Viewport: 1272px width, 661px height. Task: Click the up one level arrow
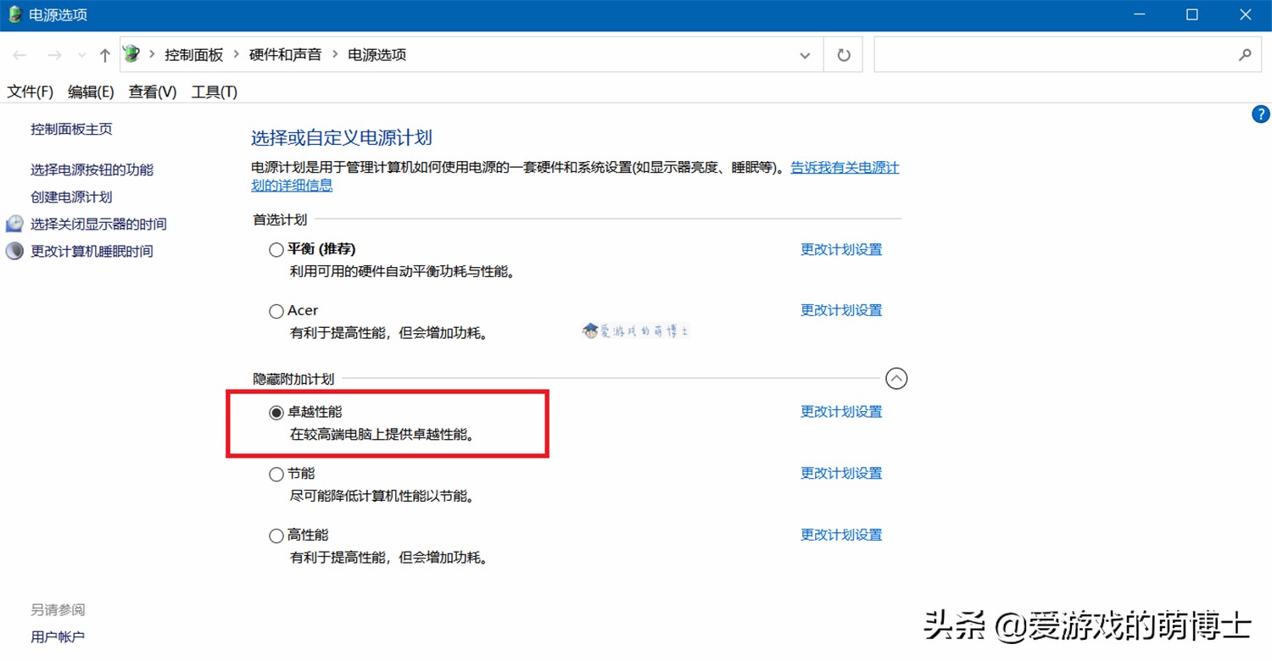coord(103,54)
